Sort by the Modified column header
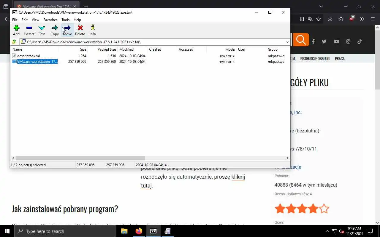Image resolution: width=380 pixels, height=237 pixels. [x=132, y=49]
